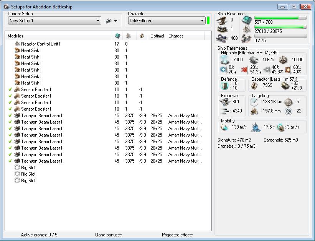This screenshot has width=315, height=241.
Task: Click the launcher hardpoints icon in Ship Resources
Action: [222, 29]
